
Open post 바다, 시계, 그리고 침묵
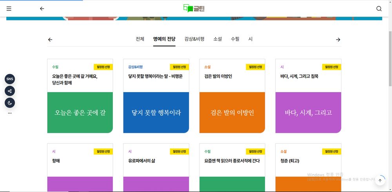tap(299, 76)
